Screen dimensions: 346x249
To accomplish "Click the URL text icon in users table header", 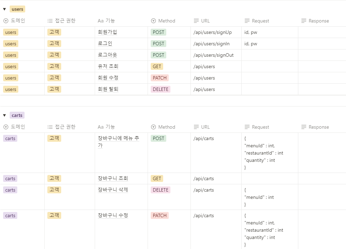I will coord(196,21).
